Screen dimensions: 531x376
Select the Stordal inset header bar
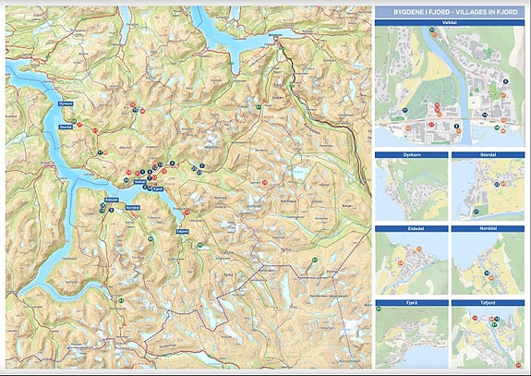pyautogui.click(x=488, y=155)
